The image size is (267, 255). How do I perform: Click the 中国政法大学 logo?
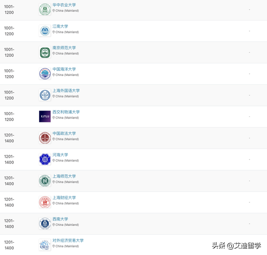click(x=45, y=138)
